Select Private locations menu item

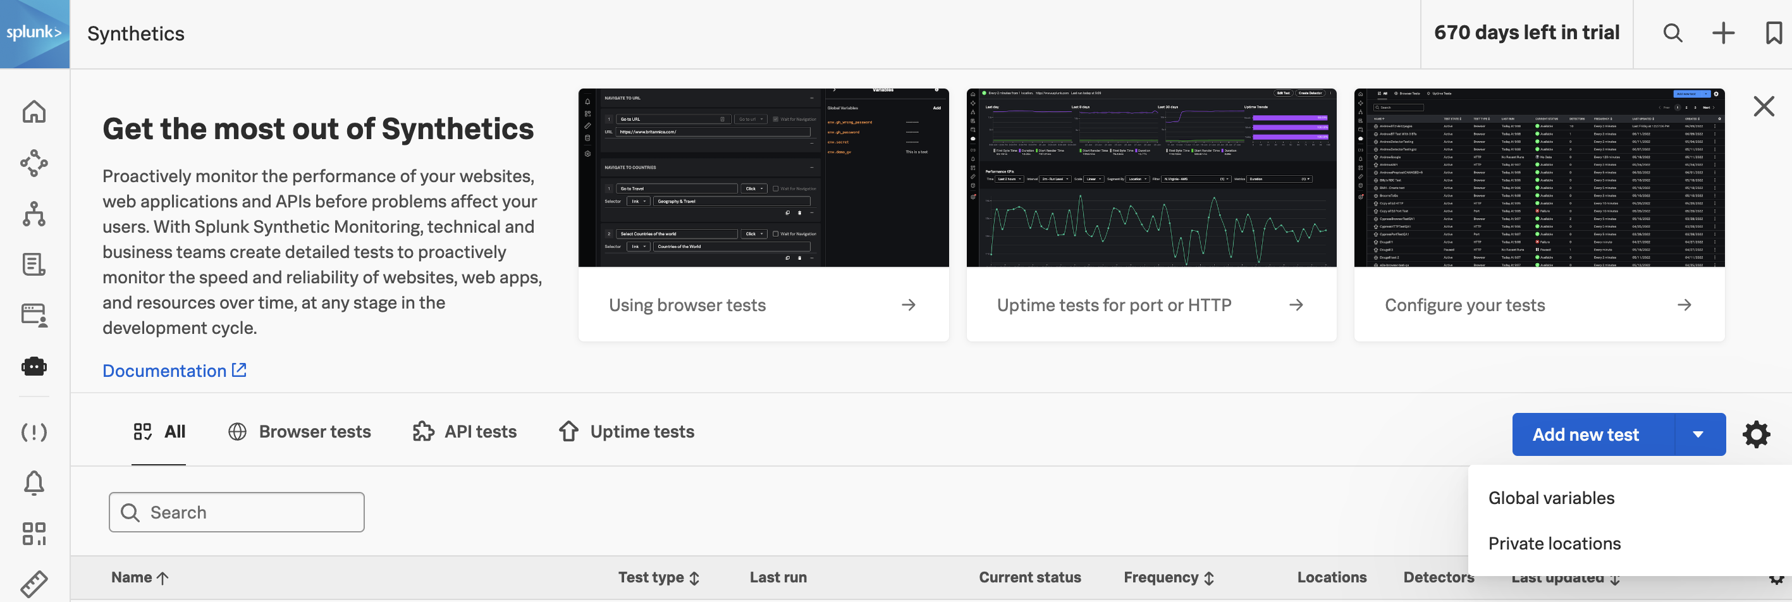[x=1554, y=544]
